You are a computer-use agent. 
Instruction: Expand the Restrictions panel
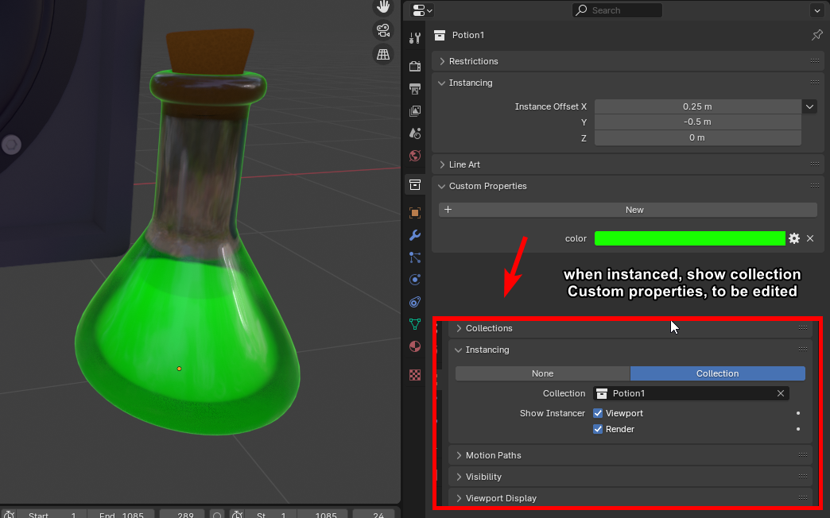442,61
